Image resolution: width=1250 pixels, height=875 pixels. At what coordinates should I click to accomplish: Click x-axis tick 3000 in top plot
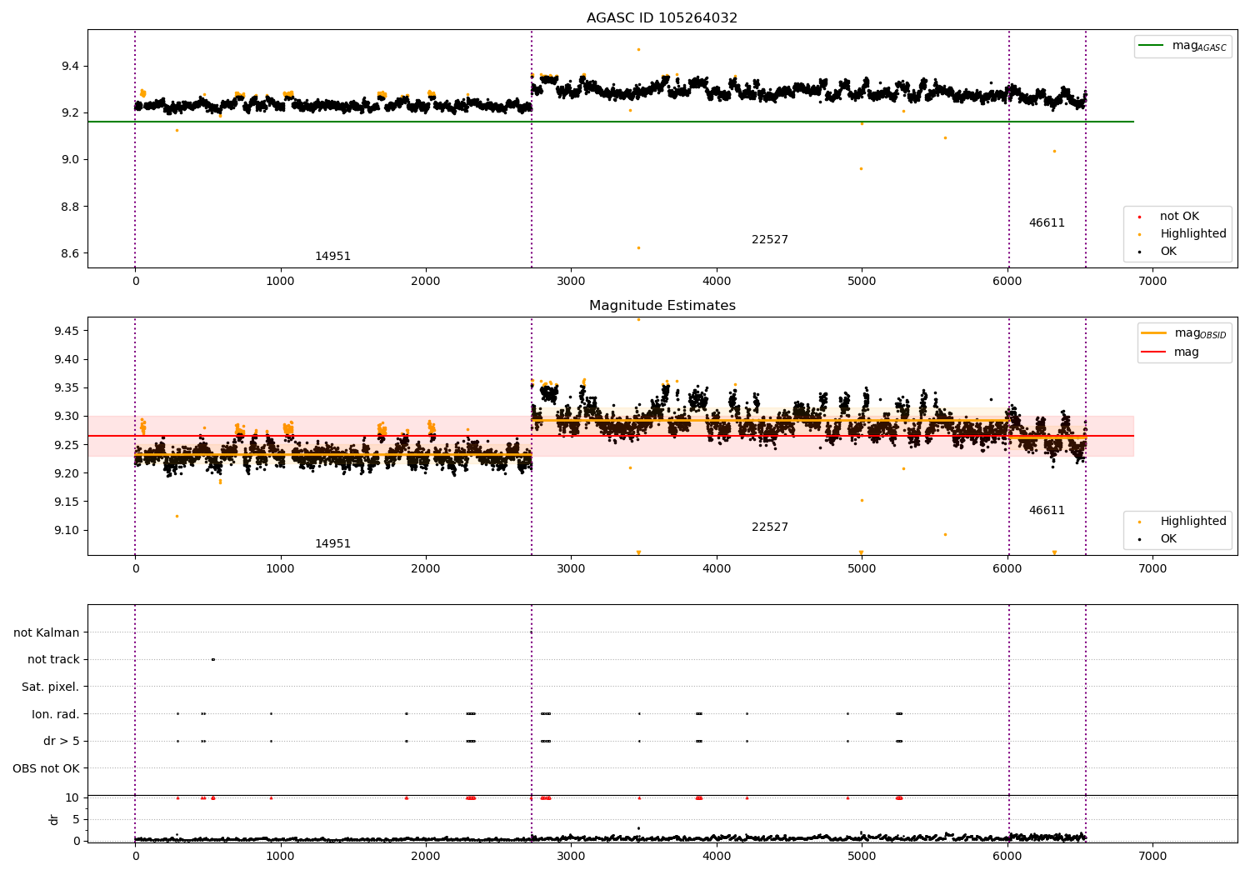point(571,282)
